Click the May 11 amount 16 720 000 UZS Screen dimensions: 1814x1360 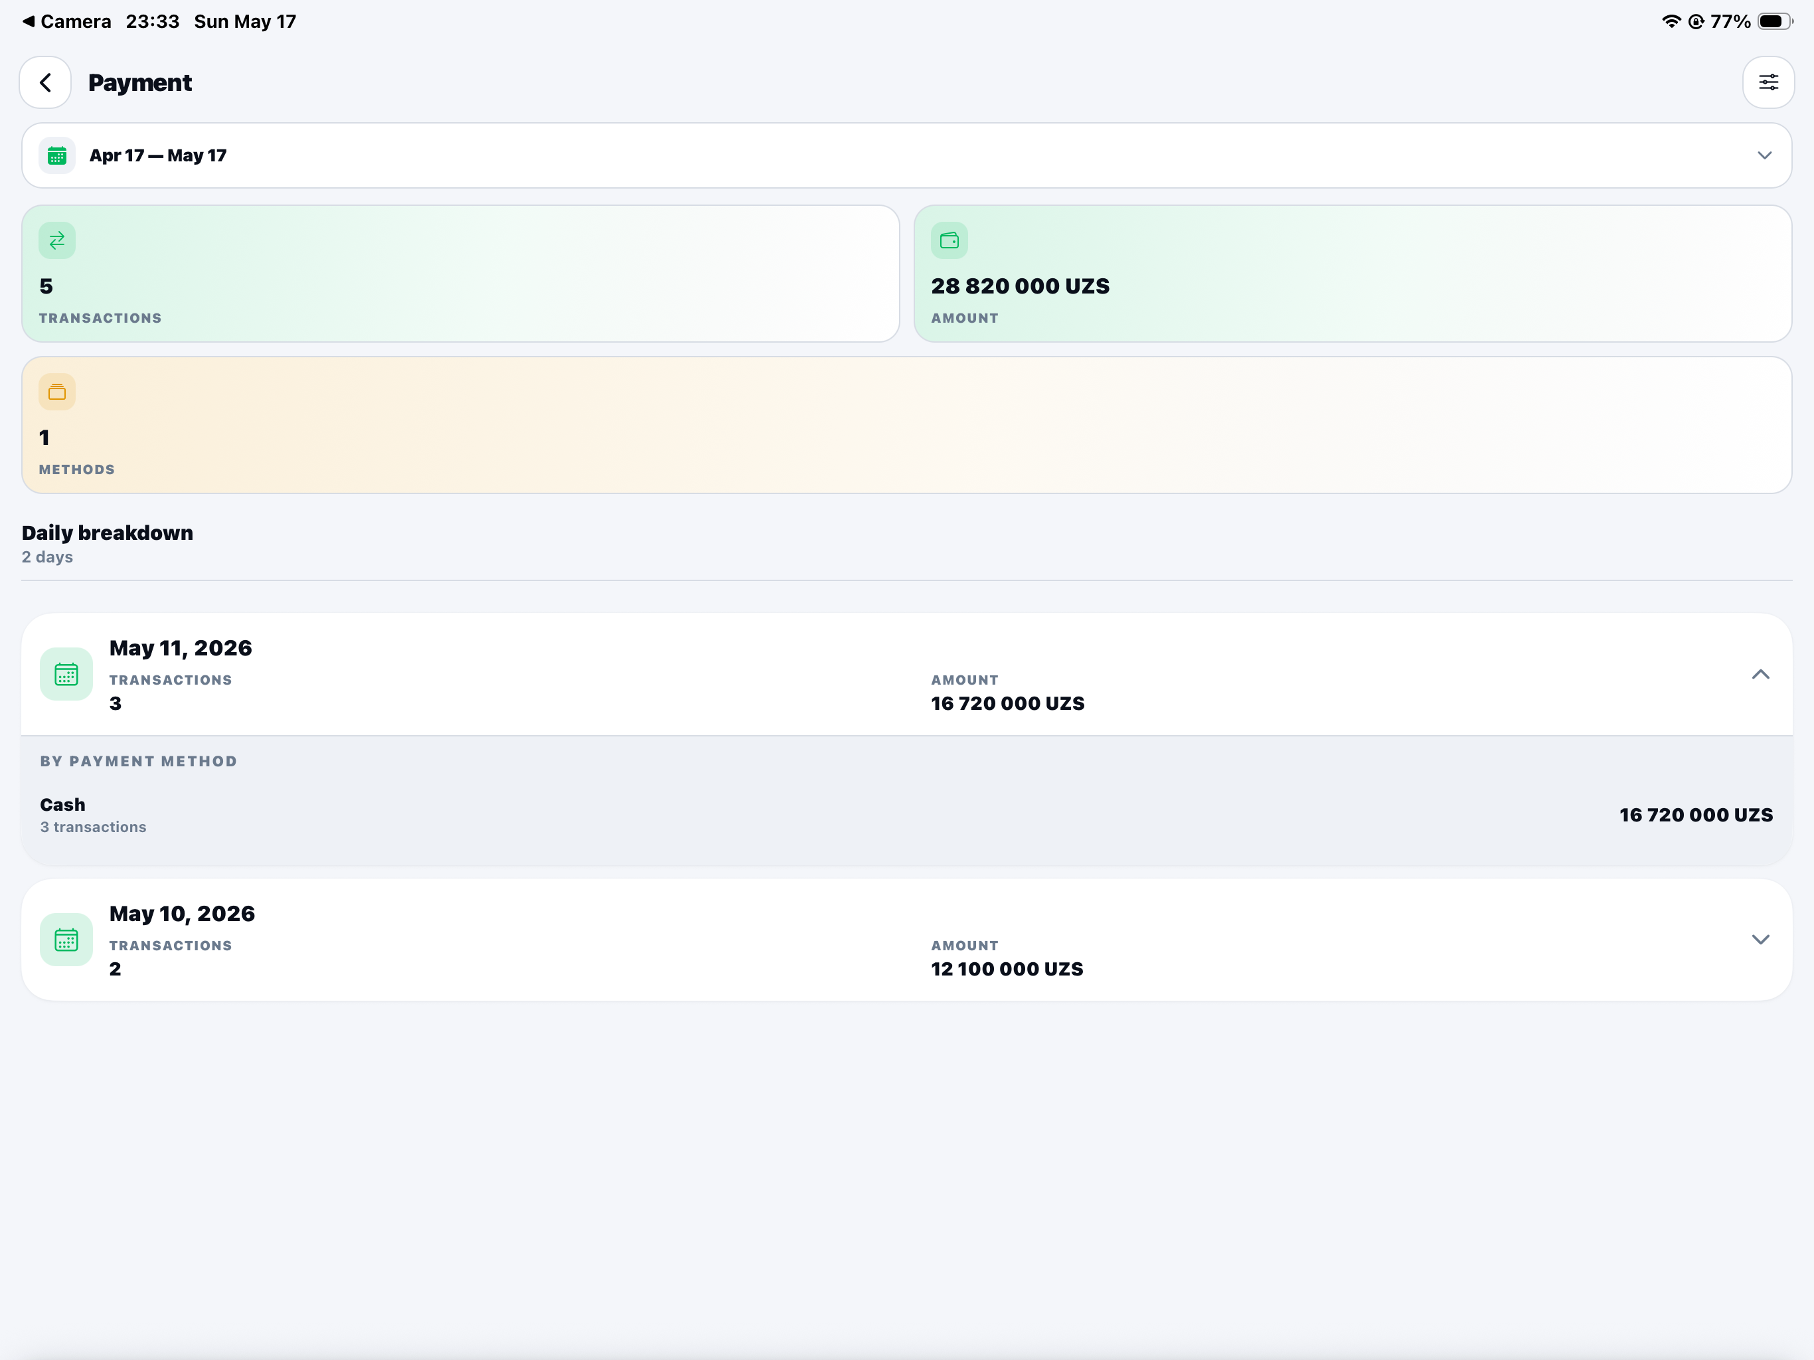pyautogui.click(x=1008, y=704)
